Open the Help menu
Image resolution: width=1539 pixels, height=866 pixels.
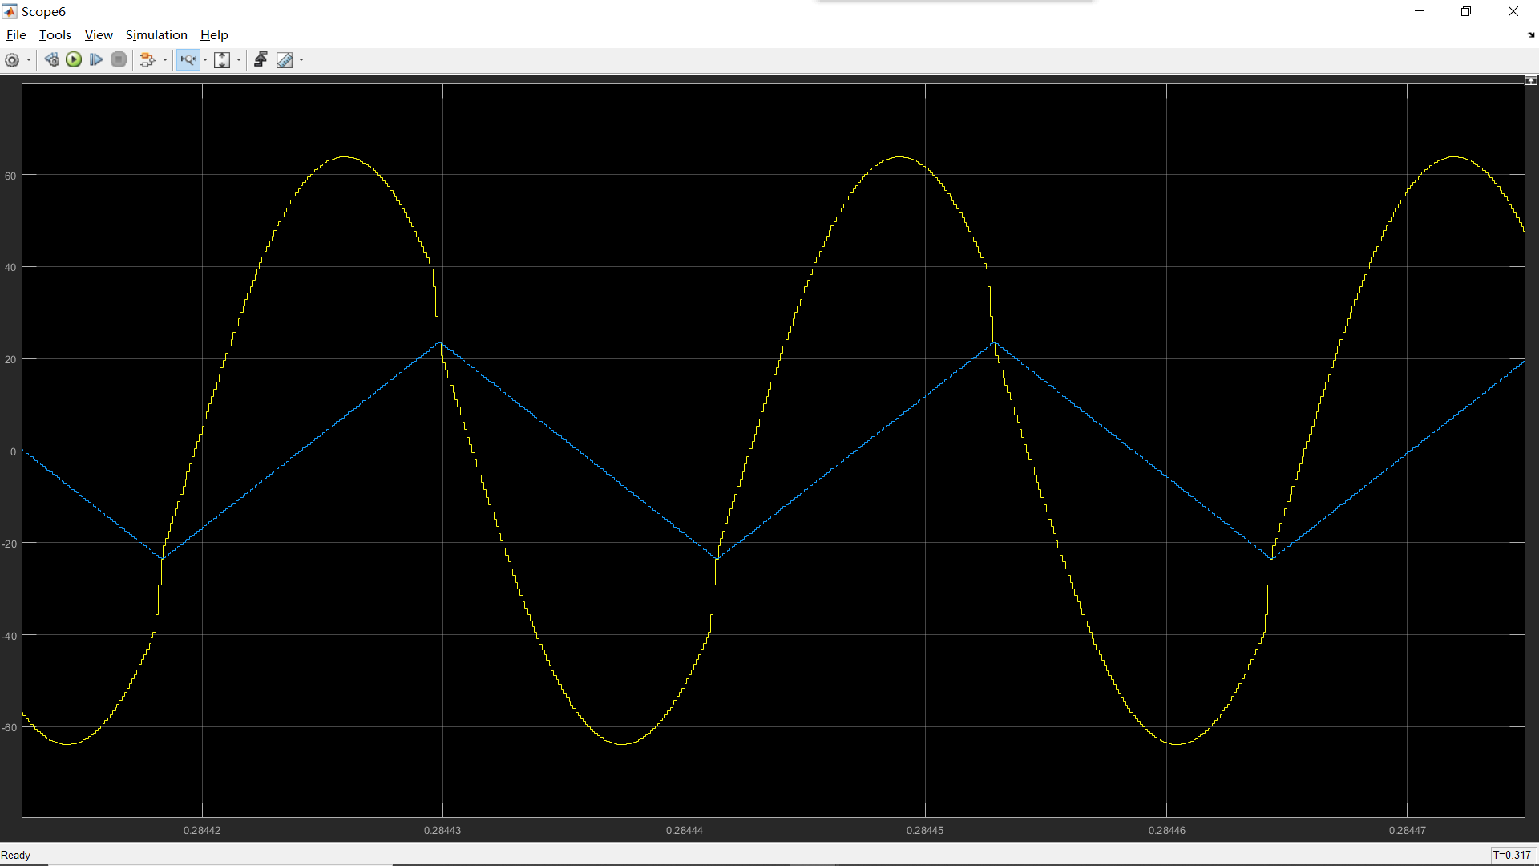coord(214,35)
